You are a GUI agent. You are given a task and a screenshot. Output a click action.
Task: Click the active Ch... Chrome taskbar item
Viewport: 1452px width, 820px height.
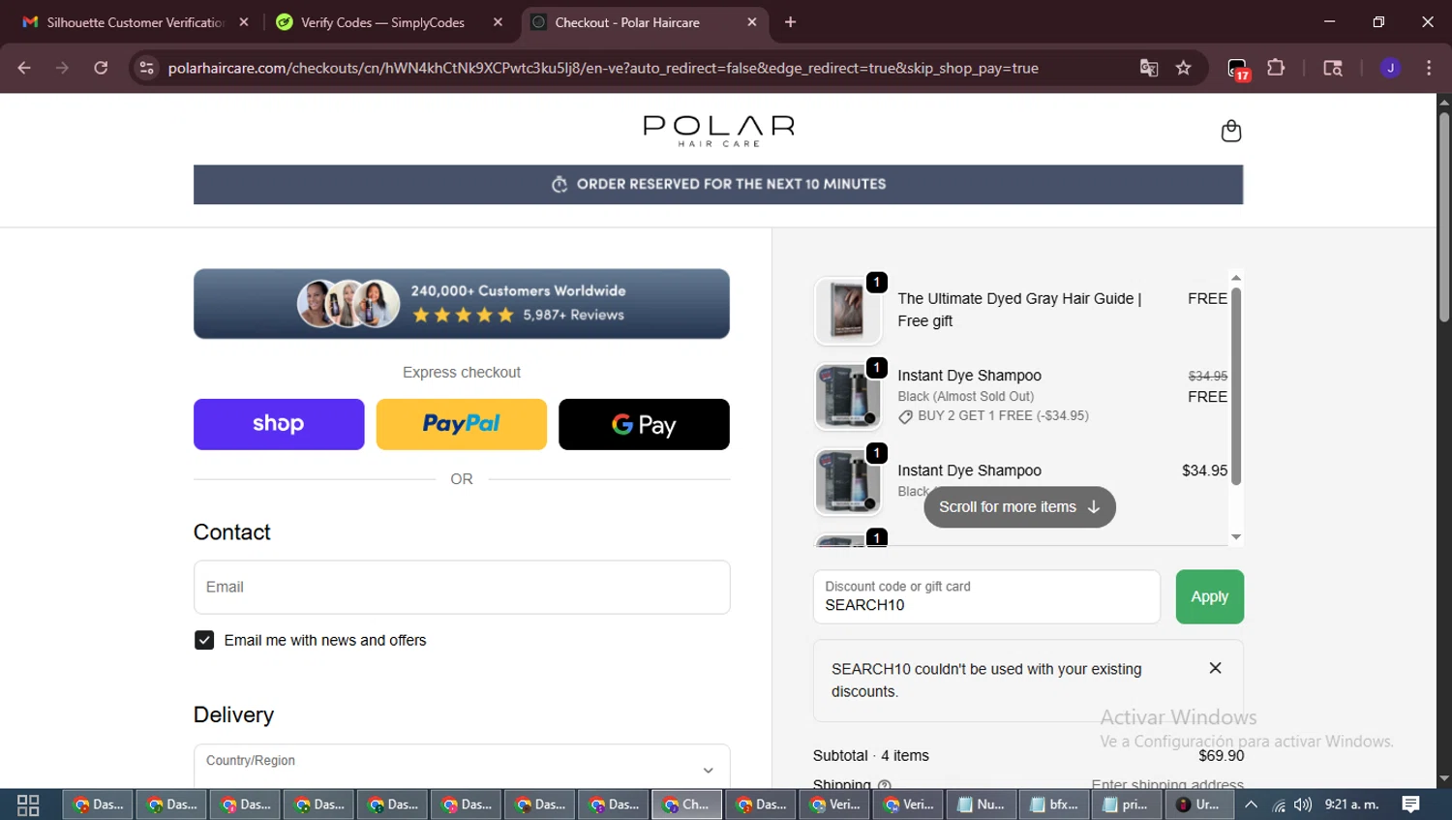pyautogui.click(x=686, y=805)
